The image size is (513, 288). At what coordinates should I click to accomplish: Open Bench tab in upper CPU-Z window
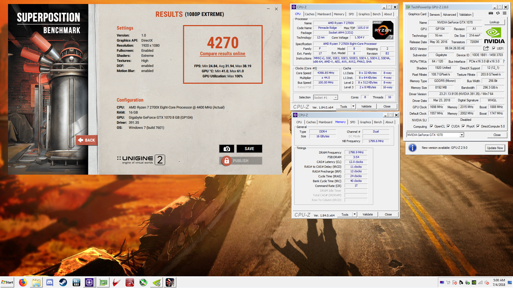pyautogui.click(x=376, y=14)
